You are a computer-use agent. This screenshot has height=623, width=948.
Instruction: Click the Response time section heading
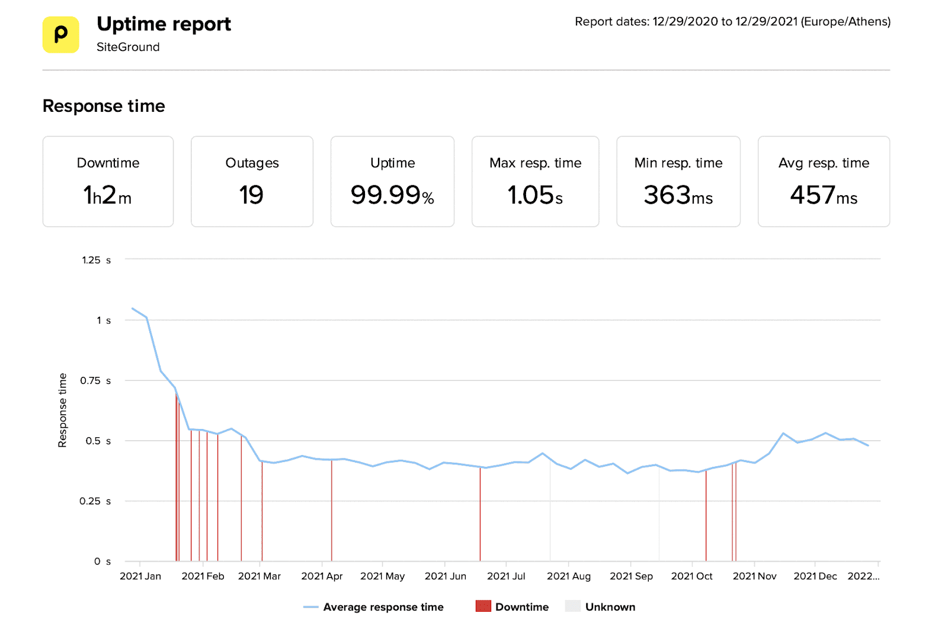[x=104, y=106]
